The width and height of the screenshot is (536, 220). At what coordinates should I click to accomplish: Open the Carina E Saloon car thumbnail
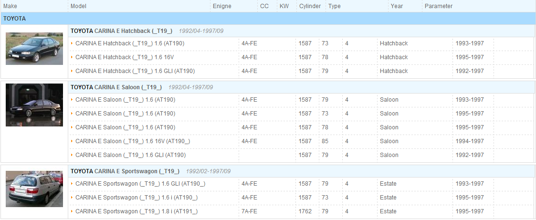(34, 105)
